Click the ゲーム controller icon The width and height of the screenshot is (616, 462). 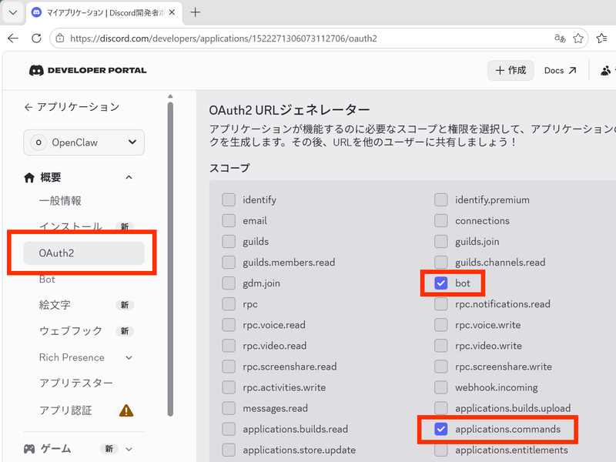pos(29,449)
